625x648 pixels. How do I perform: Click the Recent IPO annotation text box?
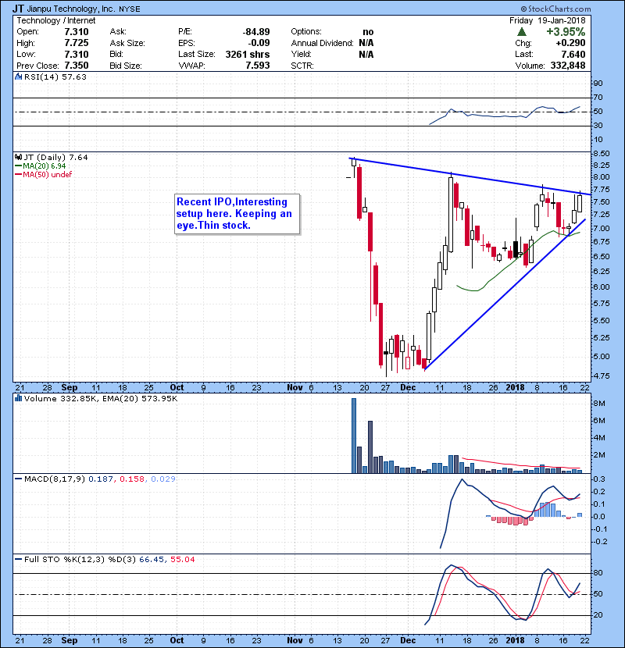click(237, 214)
